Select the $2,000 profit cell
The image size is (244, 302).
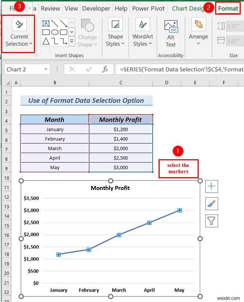coord(121,148)
